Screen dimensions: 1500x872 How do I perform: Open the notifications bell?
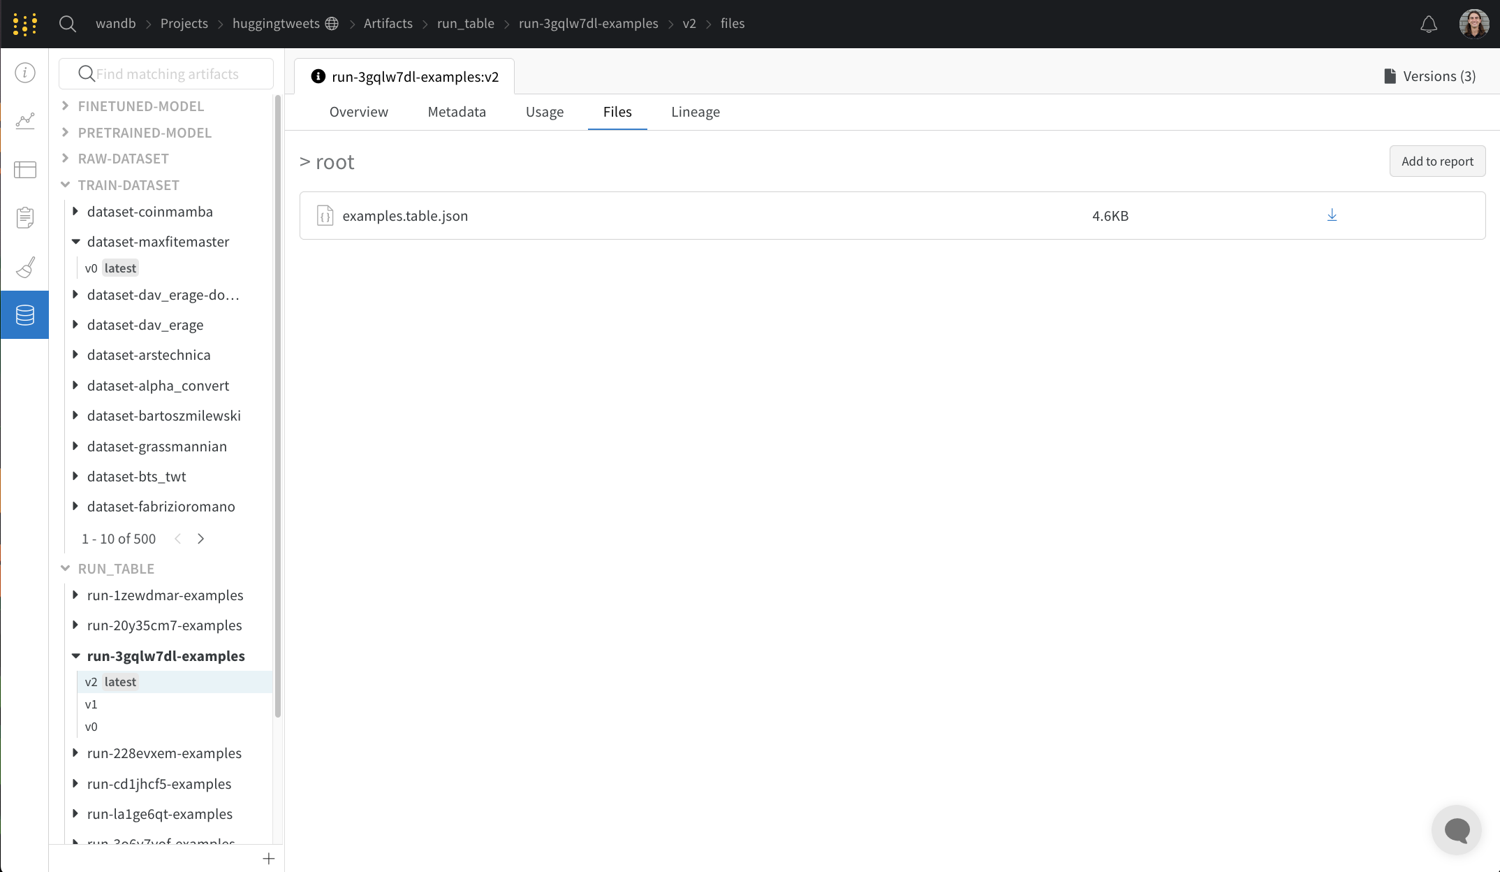coord(1429,24)
